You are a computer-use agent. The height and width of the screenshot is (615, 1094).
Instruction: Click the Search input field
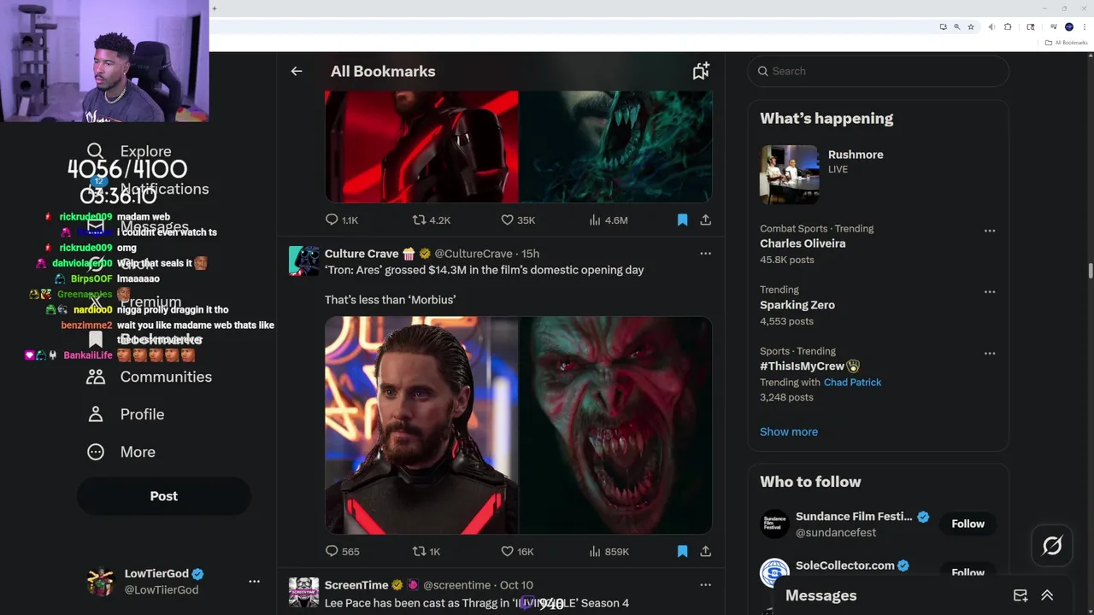[879, 71]
